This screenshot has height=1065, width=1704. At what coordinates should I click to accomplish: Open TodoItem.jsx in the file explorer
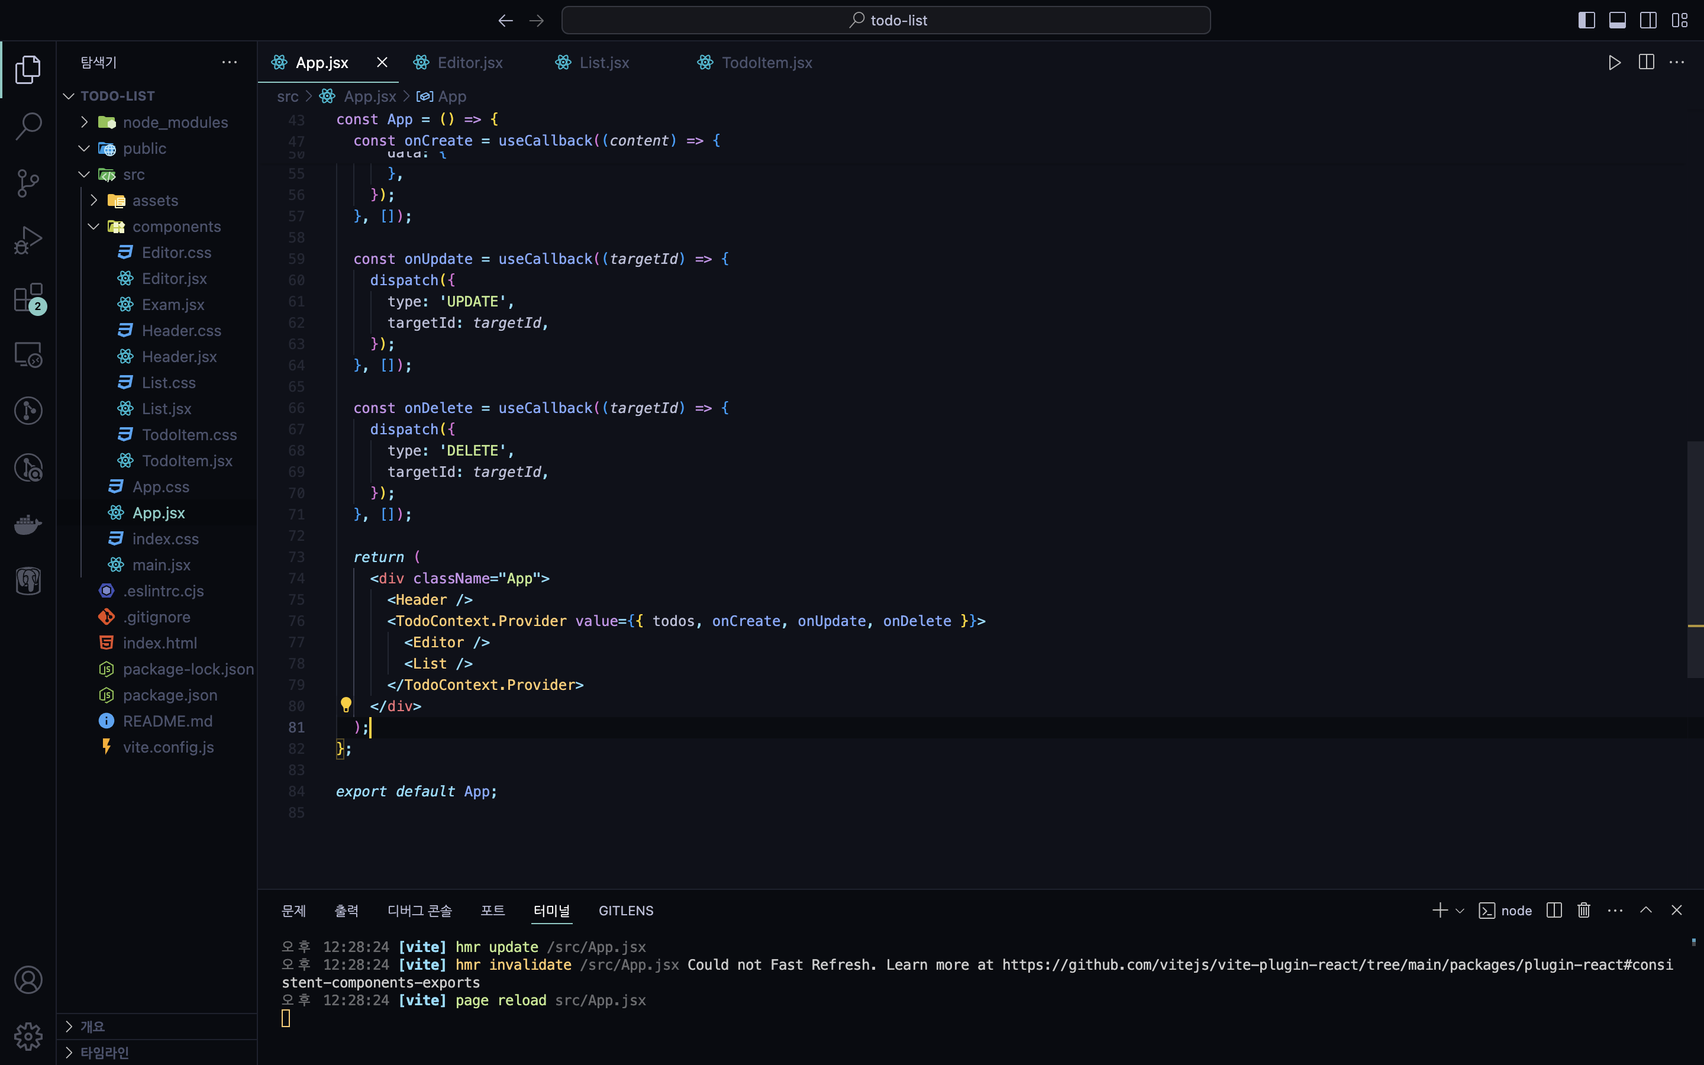[x=186, y=461]
